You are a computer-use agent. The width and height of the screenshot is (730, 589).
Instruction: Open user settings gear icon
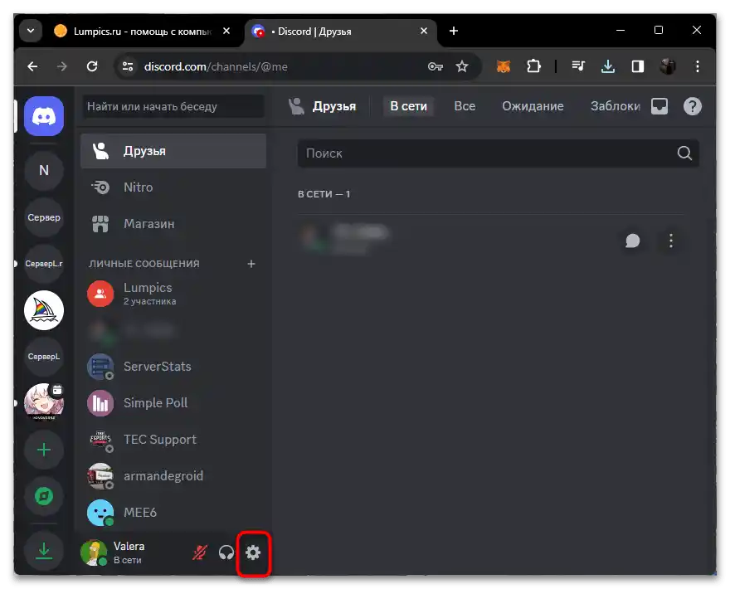(253, 552)
